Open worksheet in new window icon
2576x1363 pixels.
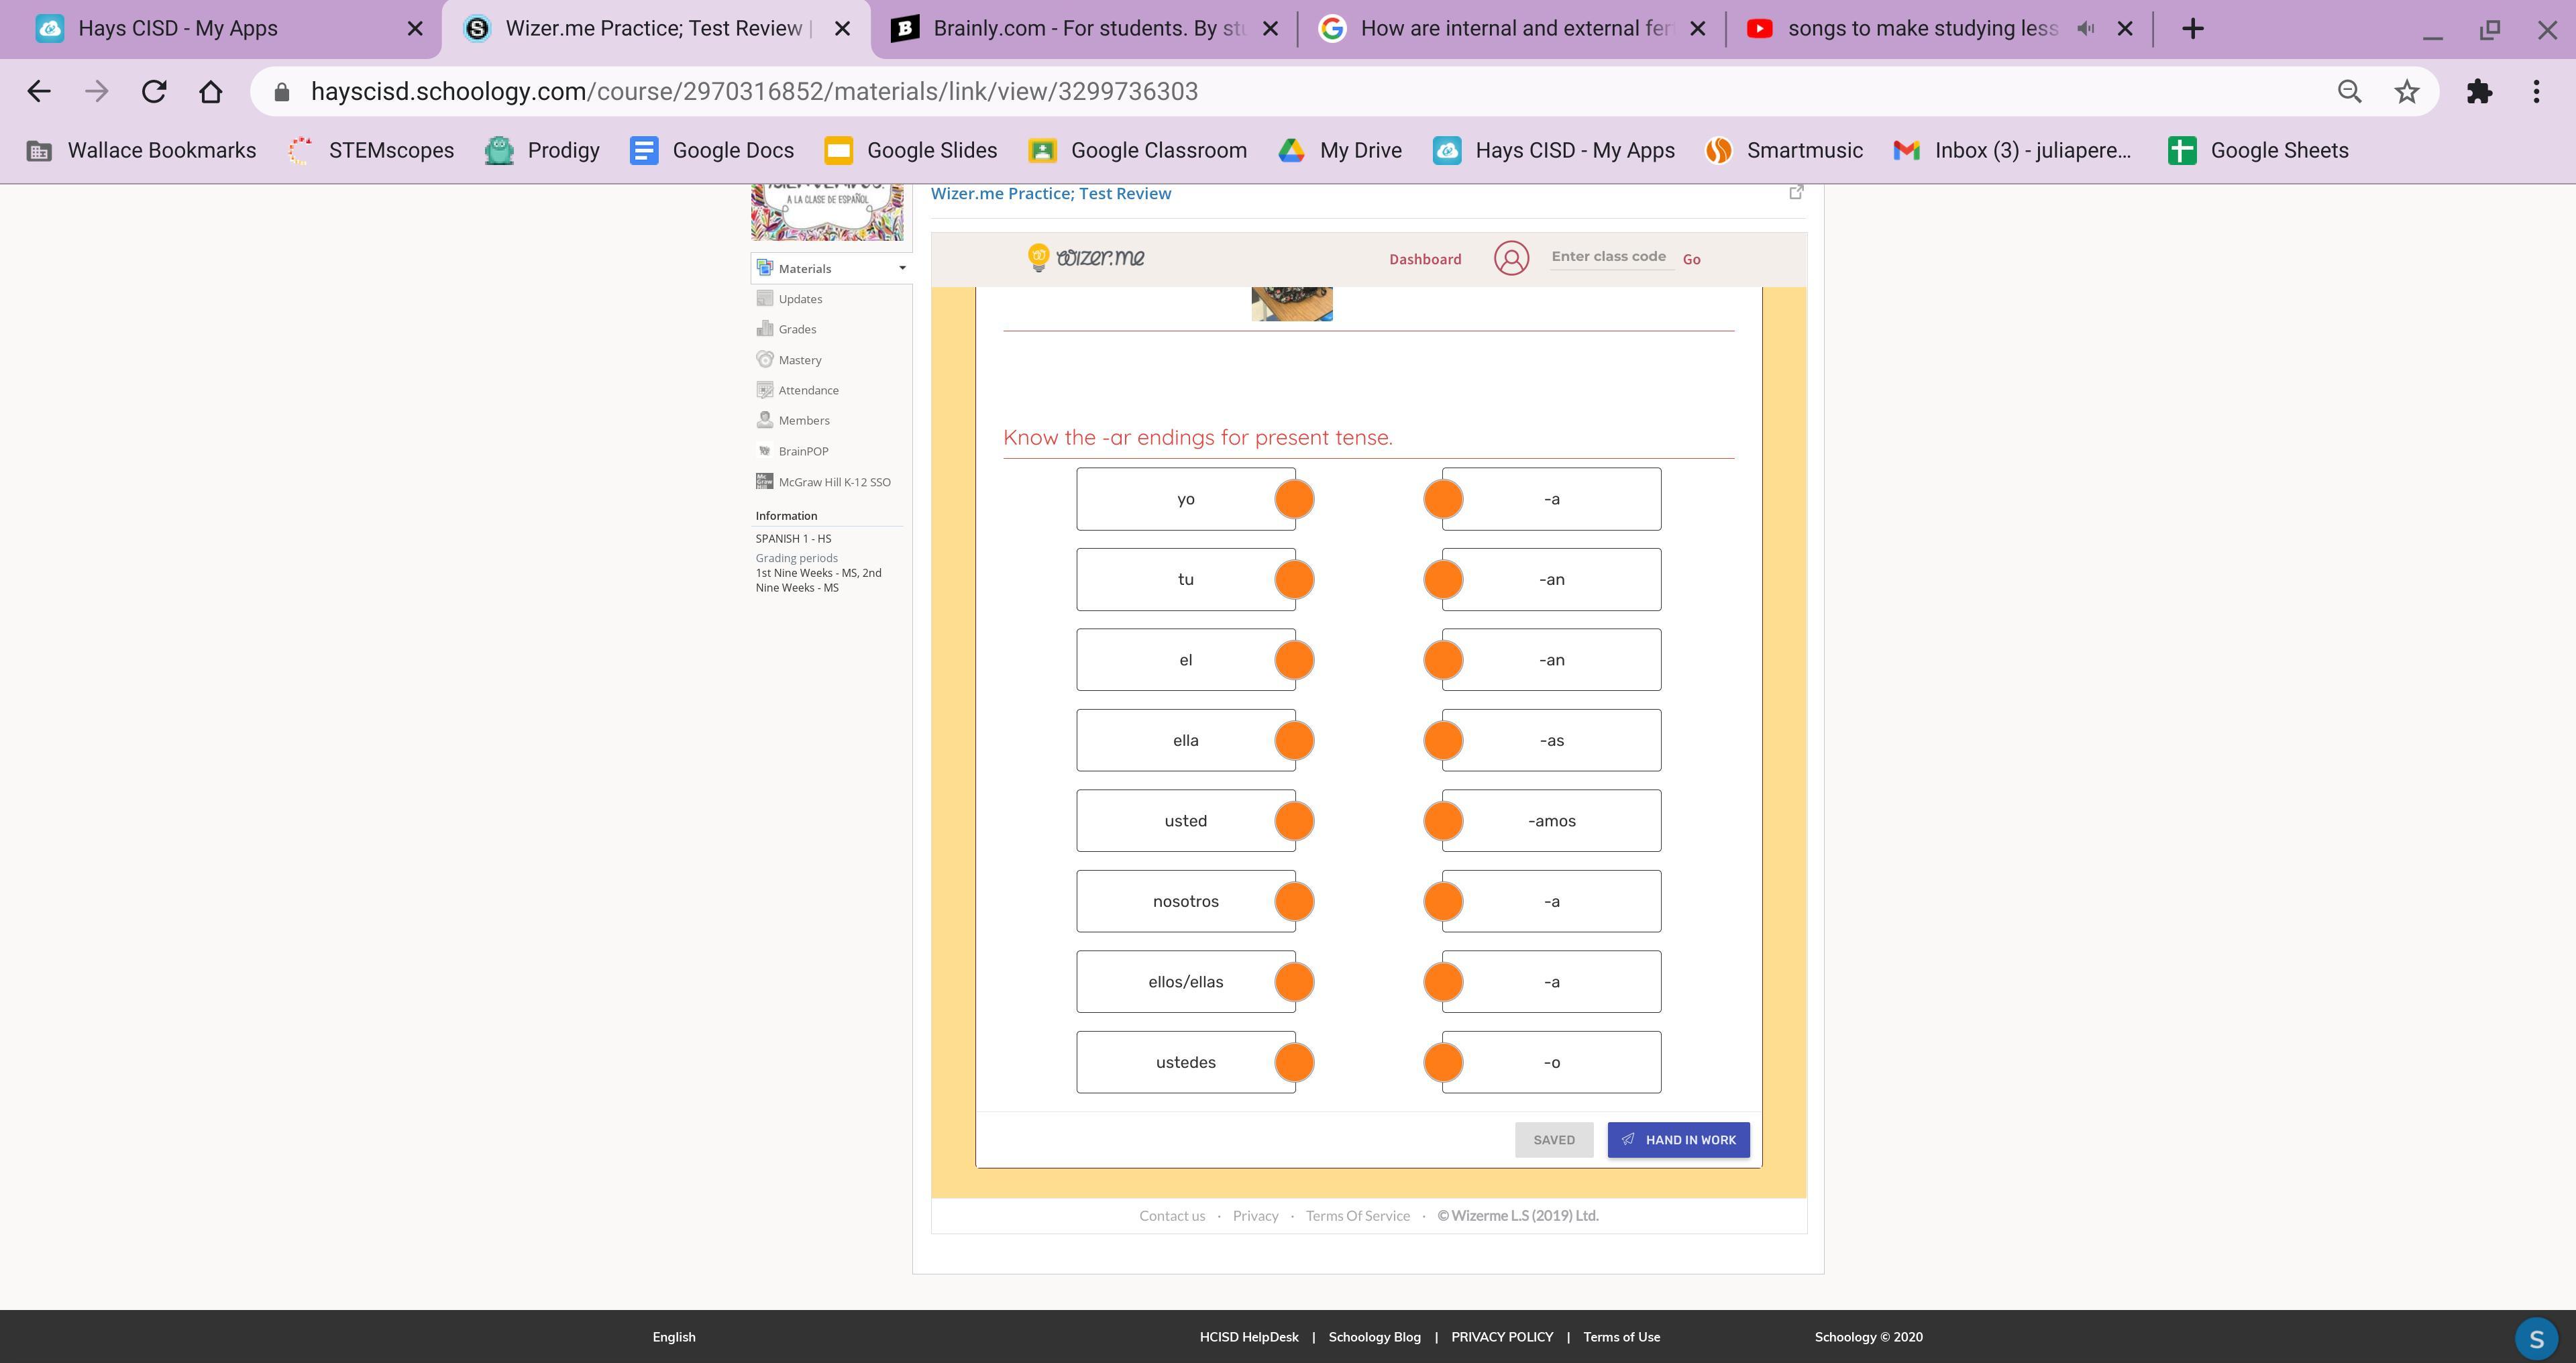(1796, 192)
